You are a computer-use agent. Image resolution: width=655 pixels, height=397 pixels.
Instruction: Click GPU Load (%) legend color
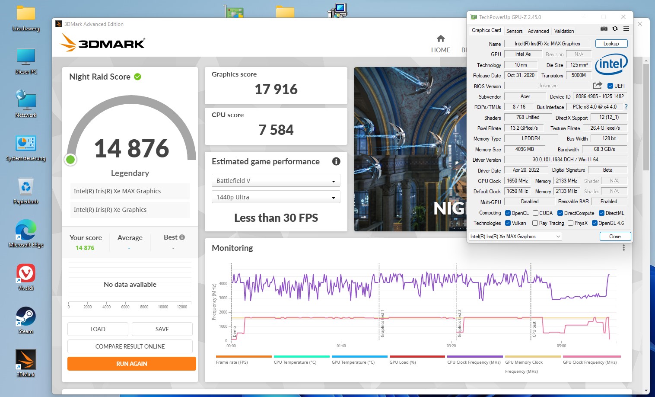(x=417, y=357)
